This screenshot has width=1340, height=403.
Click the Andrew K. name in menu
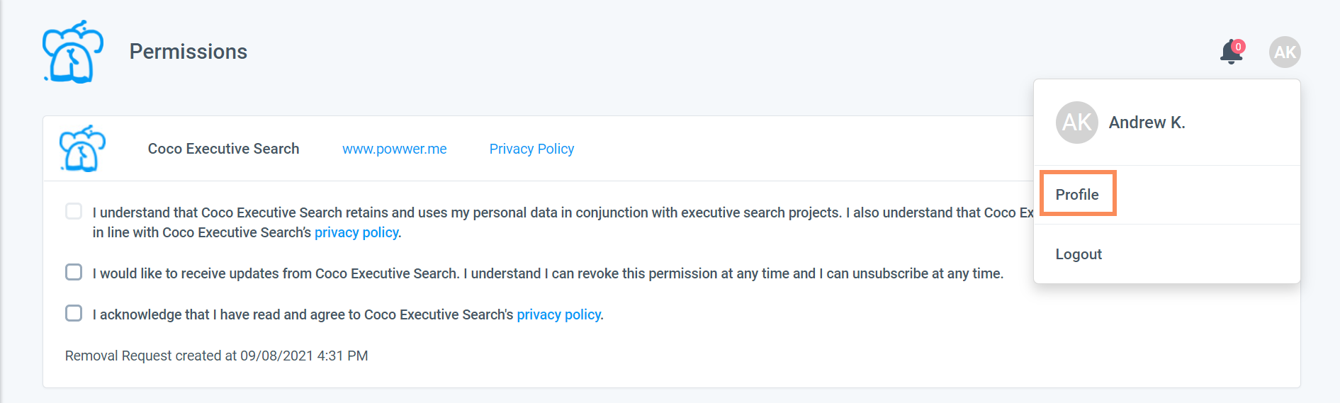pyautogui.click(x=1147, y=123)
